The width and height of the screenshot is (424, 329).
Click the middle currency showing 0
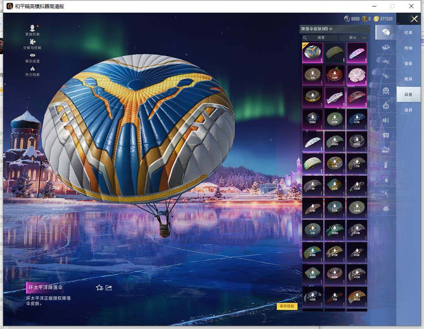tap(367, 19)
